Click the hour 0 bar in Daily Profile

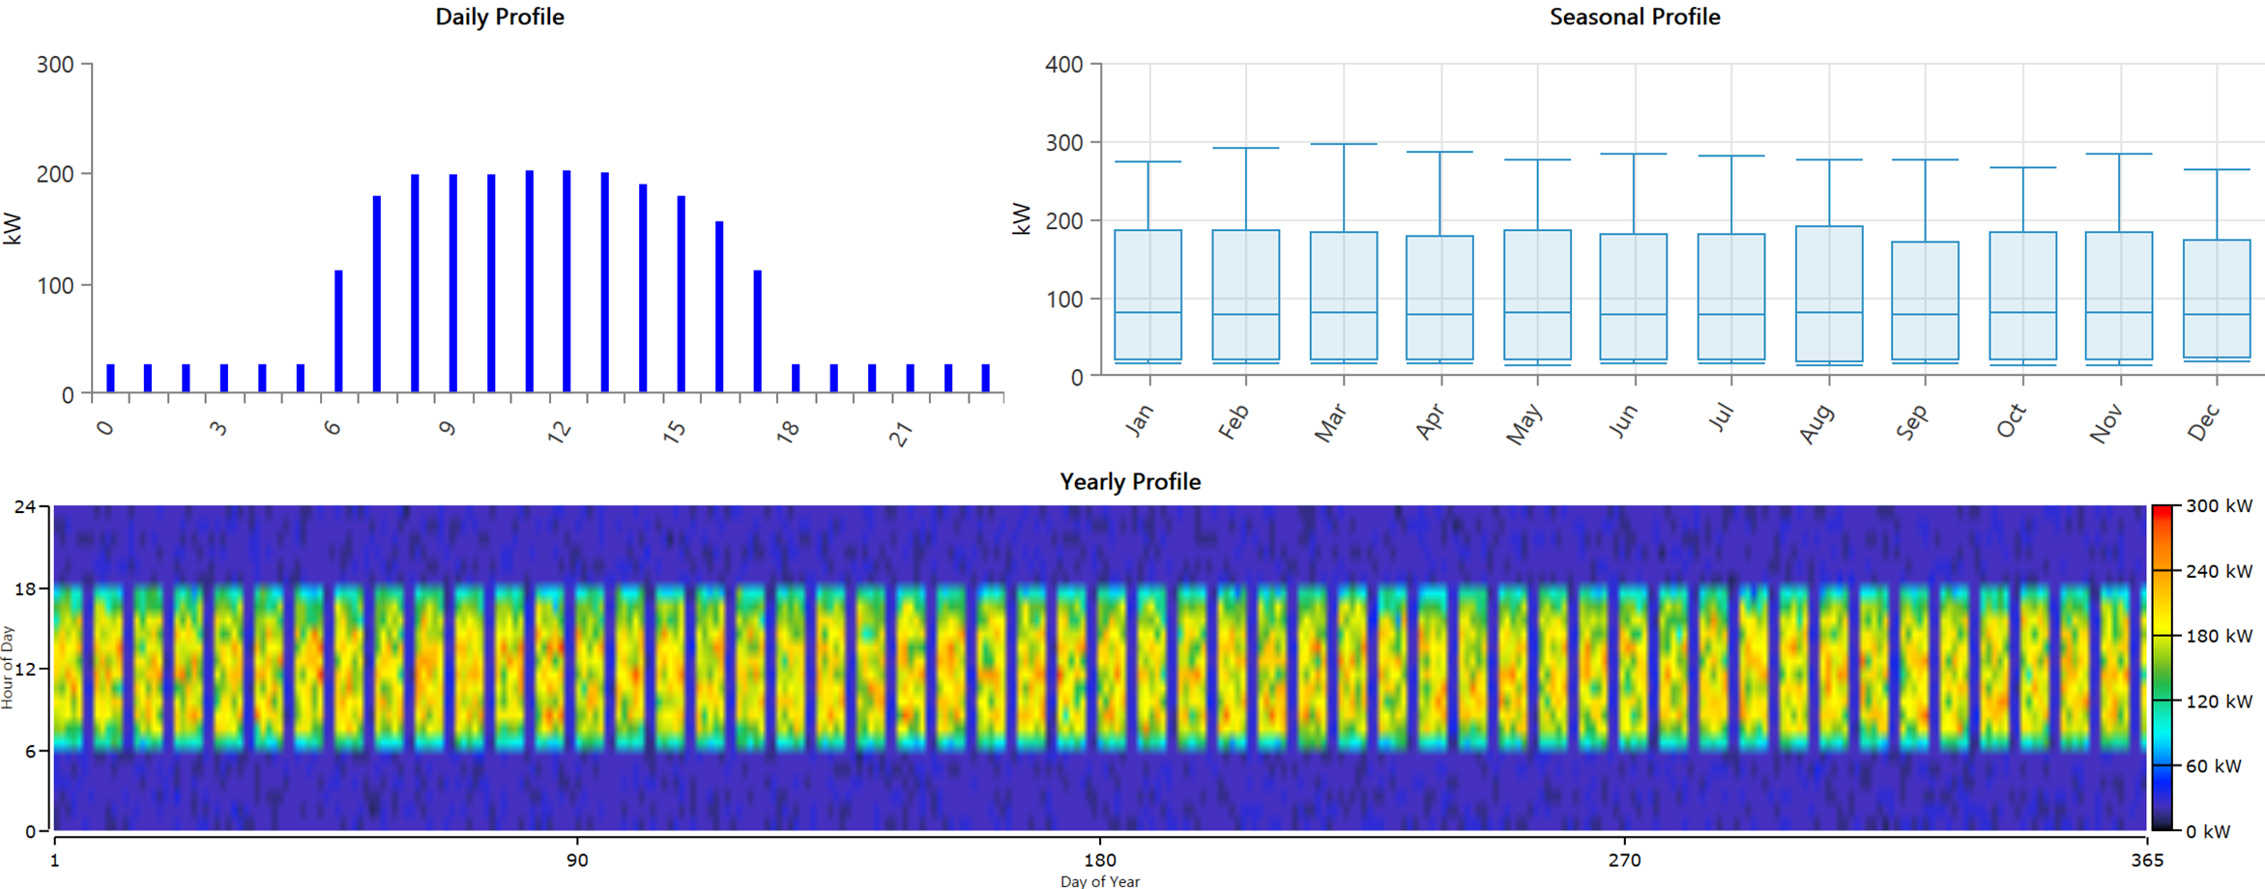pyautogui.click(x=110, y=378)
